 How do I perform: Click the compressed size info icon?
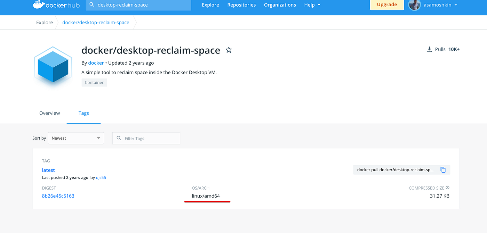(x=448, y=188)
